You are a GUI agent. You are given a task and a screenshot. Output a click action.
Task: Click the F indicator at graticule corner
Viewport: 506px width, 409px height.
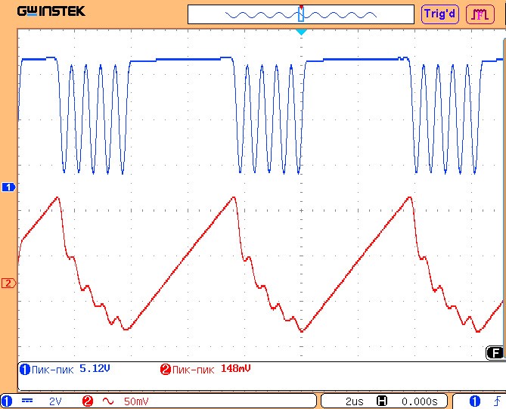(494, 353)
